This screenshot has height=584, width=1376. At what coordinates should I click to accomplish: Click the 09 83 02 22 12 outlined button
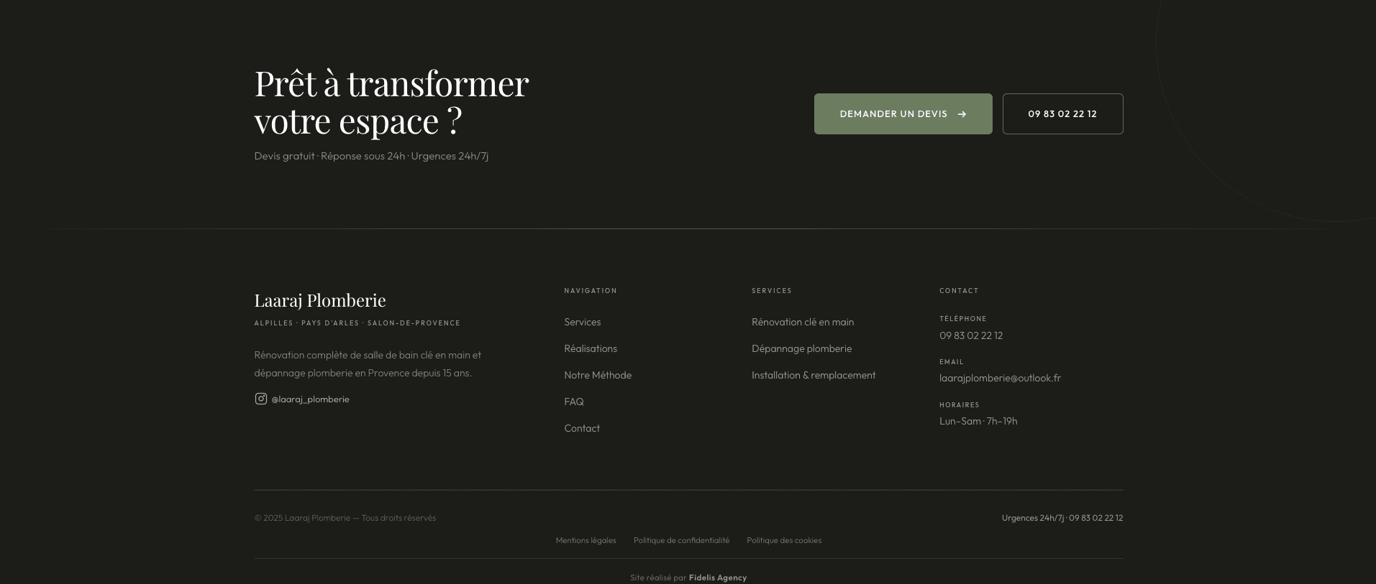pyautogui.click(x=1062, y=113)
